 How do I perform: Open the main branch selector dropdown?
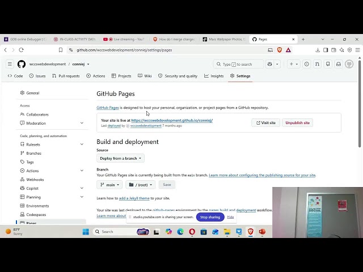[x=109, y=185]
